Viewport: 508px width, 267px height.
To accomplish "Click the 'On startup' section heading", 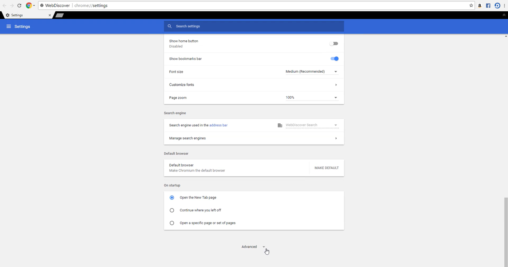I will (x=172, y=185).
